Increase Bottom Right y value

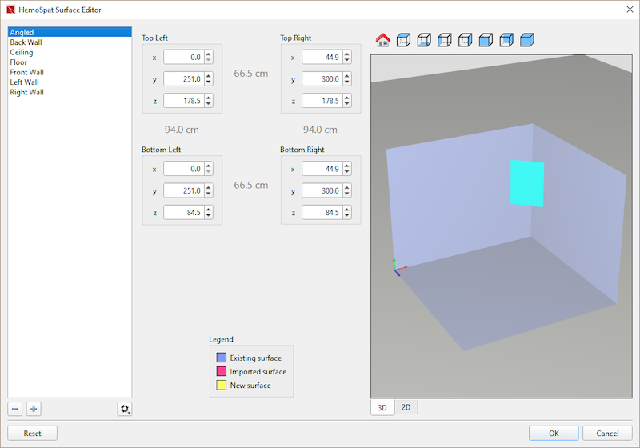point(347,188)
